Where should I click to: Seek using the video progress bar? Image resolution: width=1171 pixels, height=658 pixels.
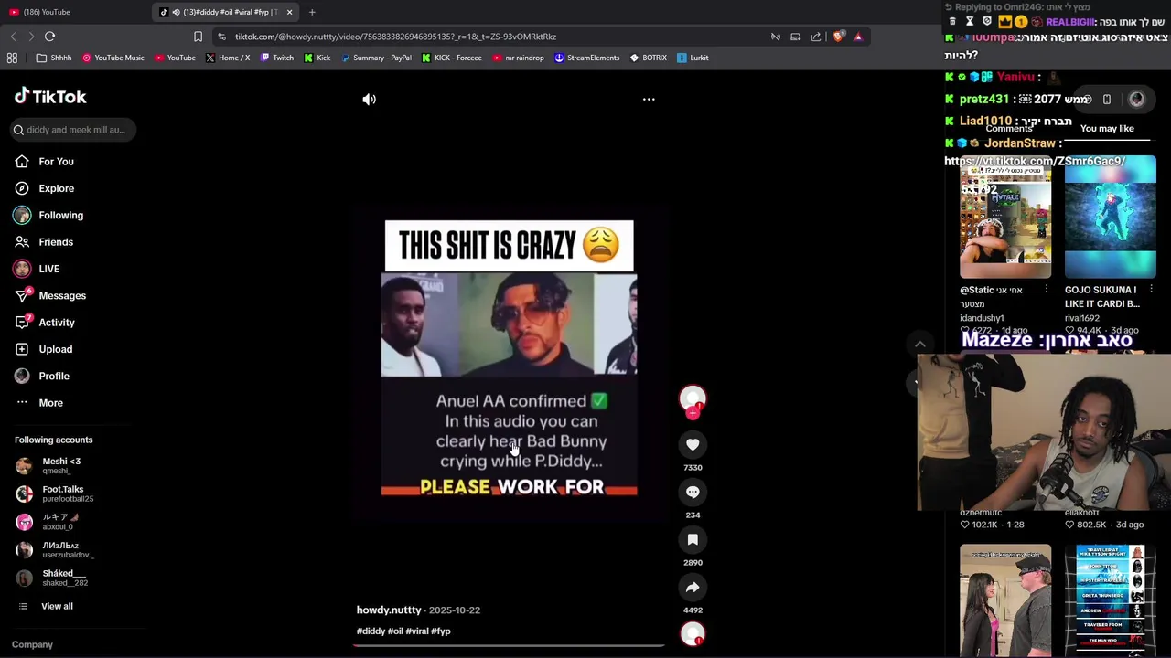509,645
